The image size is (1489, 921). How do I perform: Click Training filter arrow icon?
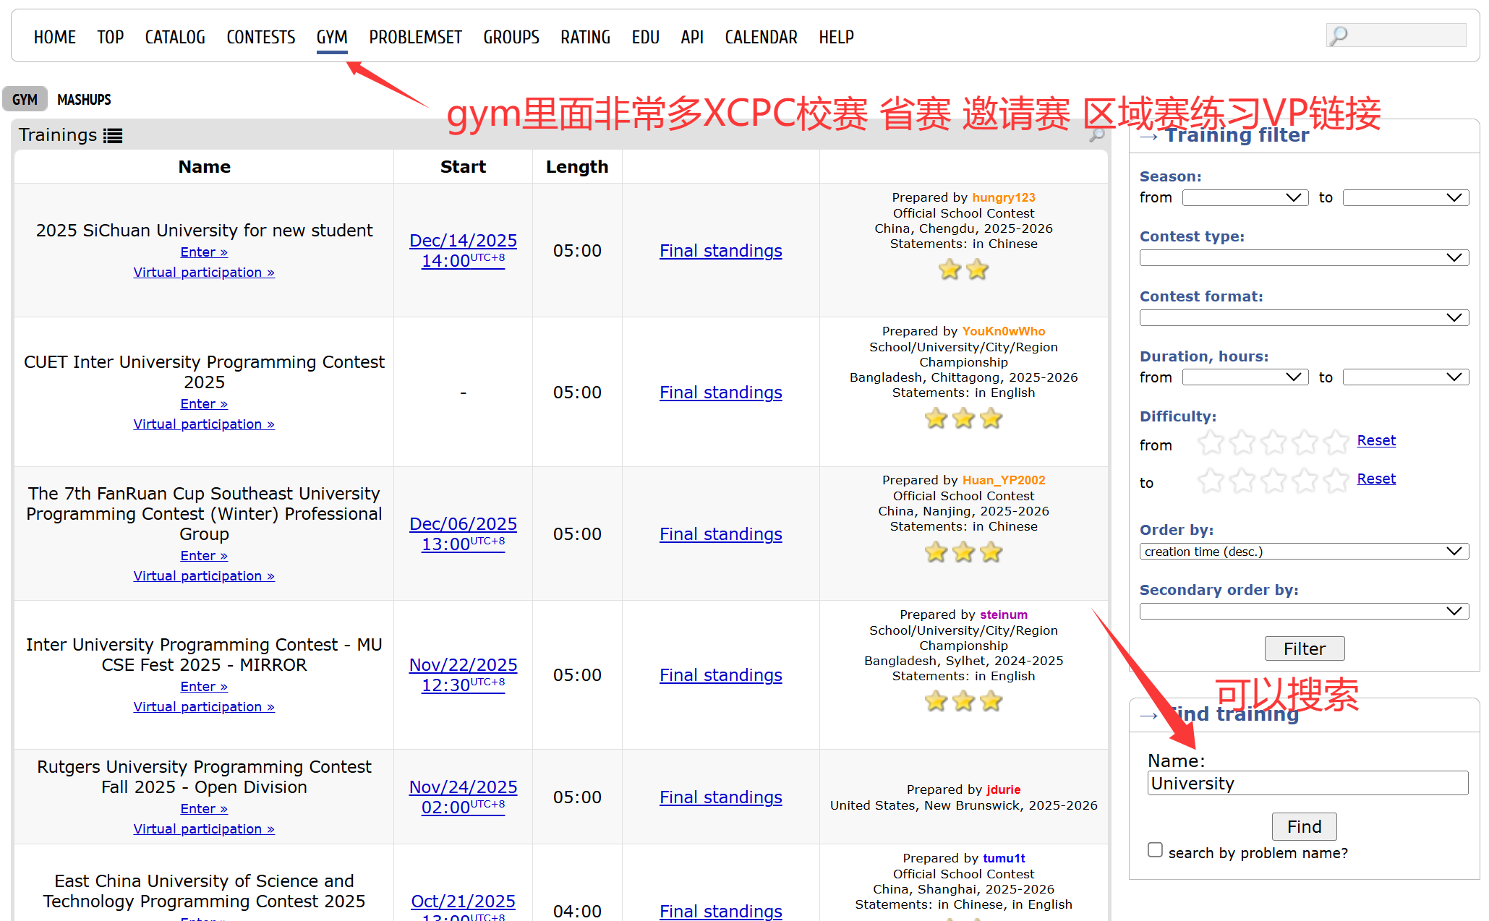(x=1148, y=136)
